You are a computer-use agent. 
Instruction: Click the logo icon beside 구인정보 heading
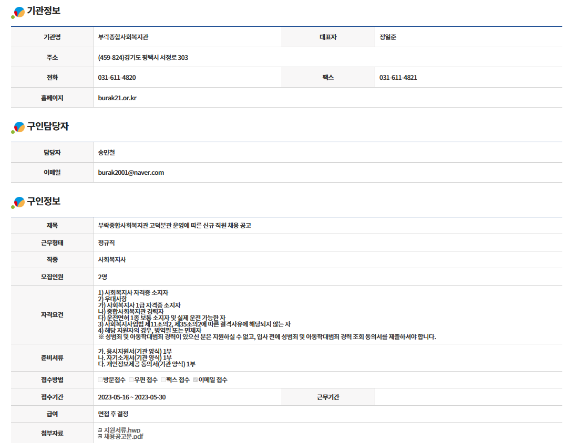[x=18, y=203]
